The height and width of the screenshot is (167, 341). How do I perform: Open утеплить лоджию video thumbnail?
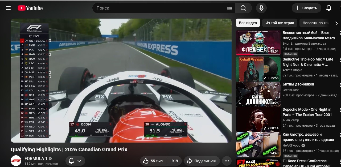[x=258, y=144]
